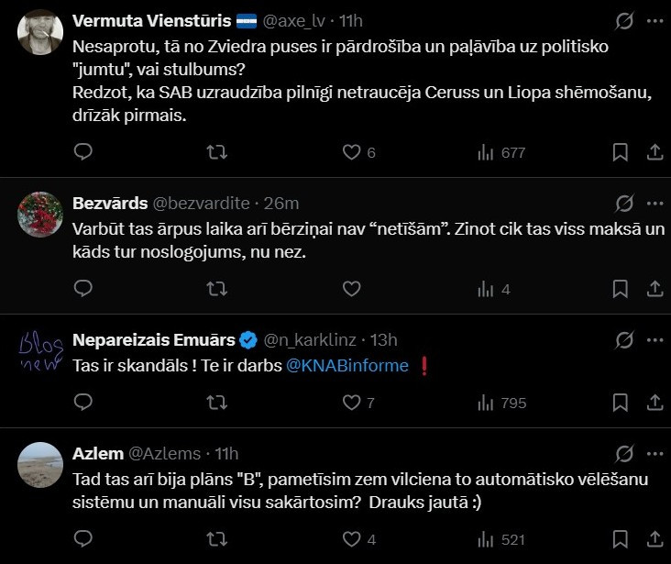The width and height of the screenshot is (671, 564).
Task: Bookmark Vermuta Vienstūris's tweet
Action: click(621, 152)
